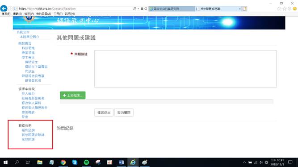The image size is (298, 167).
Task: Open a new browser tab
Action: click(244, 9)
